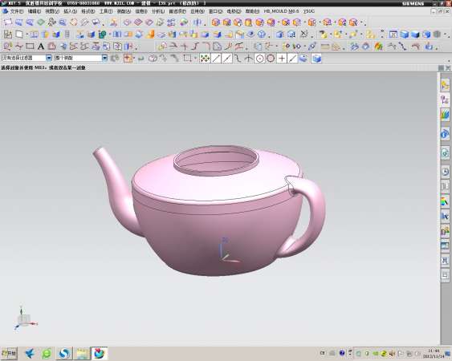Viewport: 452px width, 361px height.
Task: Open the blue bird app in taskbar
Action: point(30,353)
